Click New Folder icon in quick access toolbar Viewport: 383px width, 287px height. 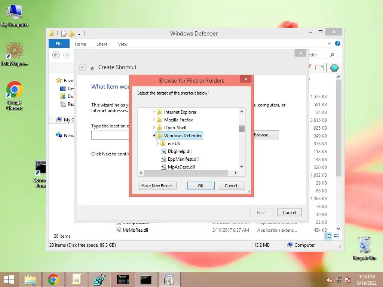[72, 33]
